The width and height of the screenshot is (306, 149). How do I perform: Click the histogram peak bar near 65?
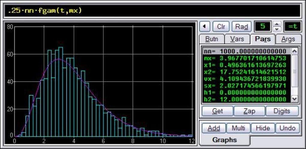coord(61,92)
